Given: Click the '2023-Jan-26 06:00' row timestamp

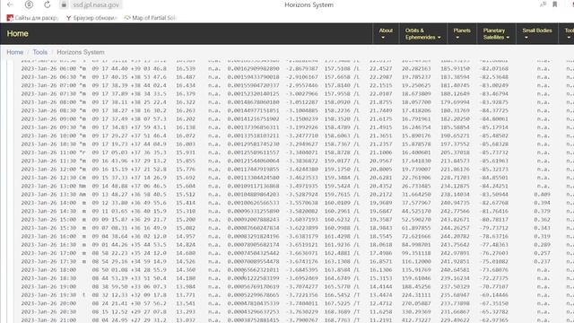Looking at the screenshot, I should coord(48,68).
